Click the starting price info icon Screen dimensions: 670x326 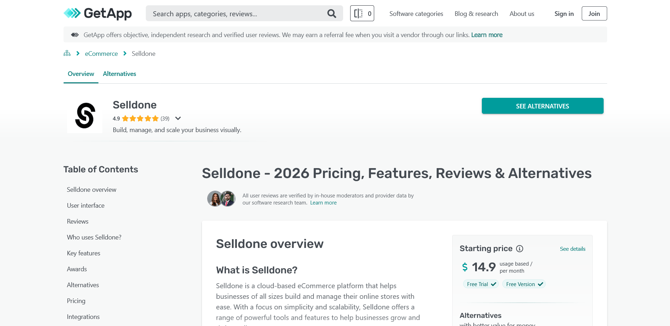click(x=520, y=249)
